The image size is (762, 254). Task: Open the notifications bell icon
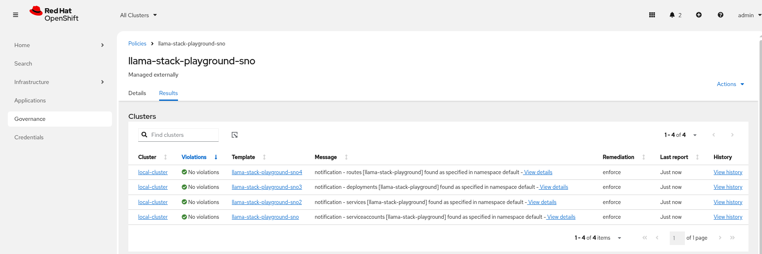672,15
